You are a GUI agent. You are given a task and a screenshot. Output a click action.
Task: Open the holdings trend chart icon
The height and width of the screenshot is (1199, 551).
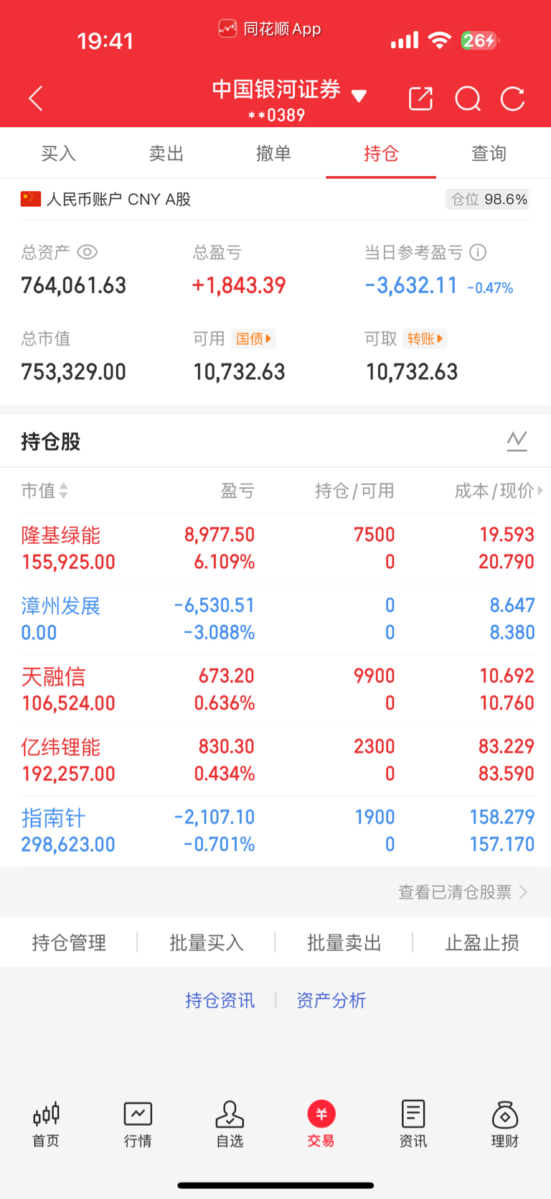coord(517,440)
